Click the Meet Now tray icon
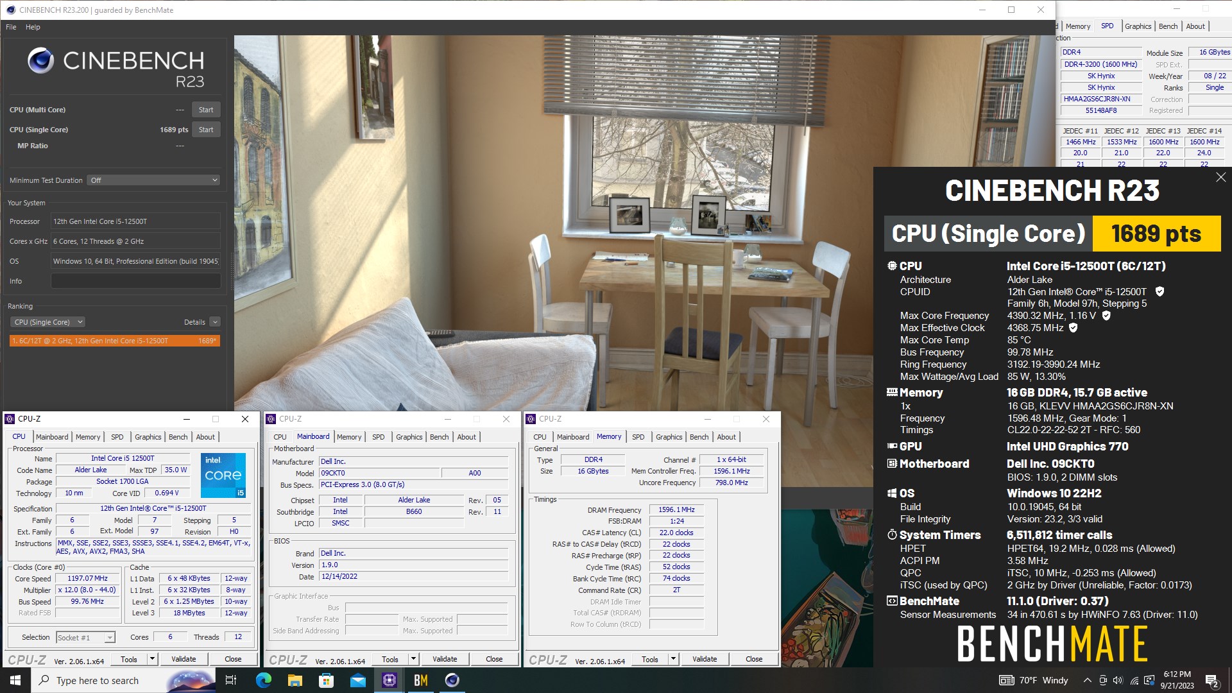Viewport: 1232px width, 693px height. [1103, 680]
